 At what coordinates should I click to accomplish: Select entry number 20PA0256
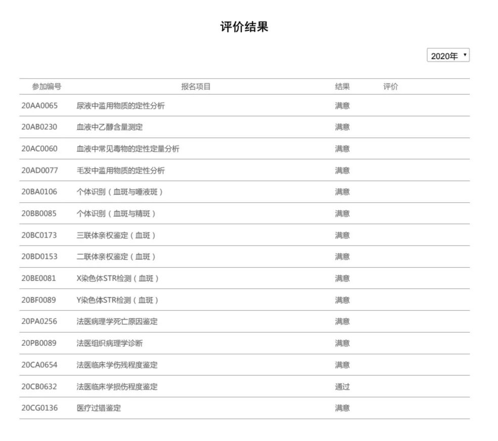[x=39, y=322]
